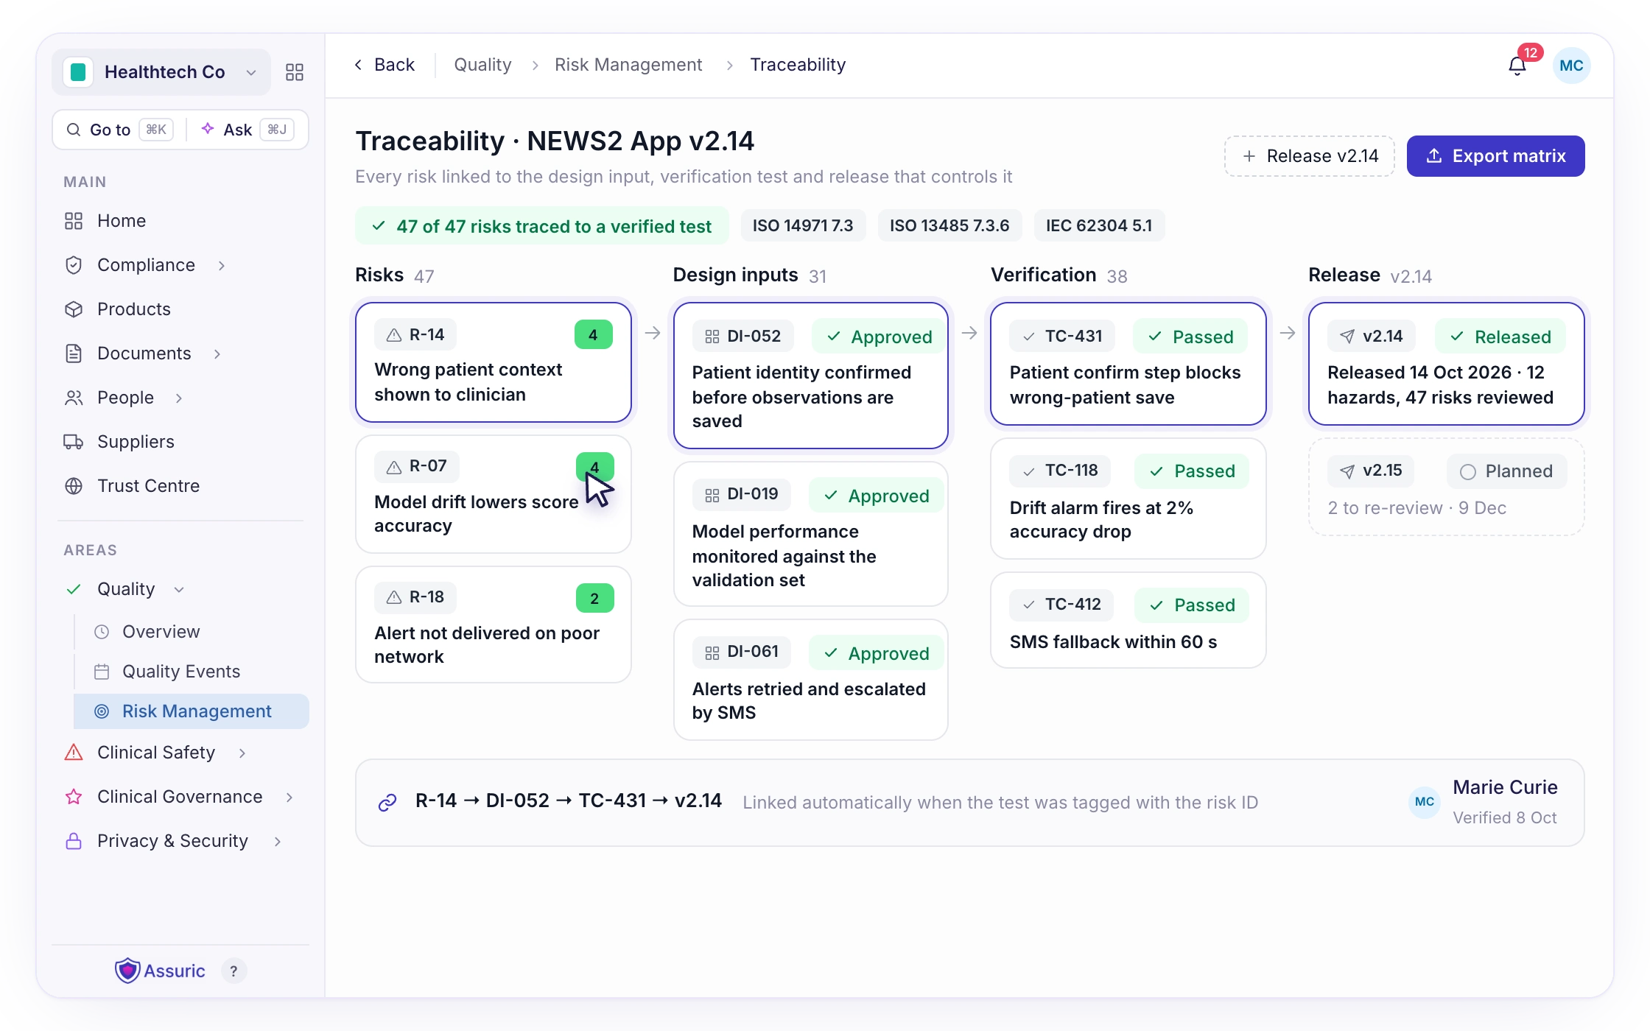
Task: Click the Clinical Governance star icon
Action: pos(74,797)
